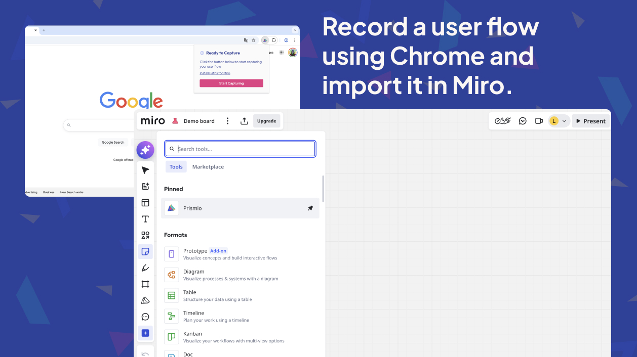Click the tools panel vertical scrollbar
The width and height of the screenshot is (637, 357).
pos(323,189)
